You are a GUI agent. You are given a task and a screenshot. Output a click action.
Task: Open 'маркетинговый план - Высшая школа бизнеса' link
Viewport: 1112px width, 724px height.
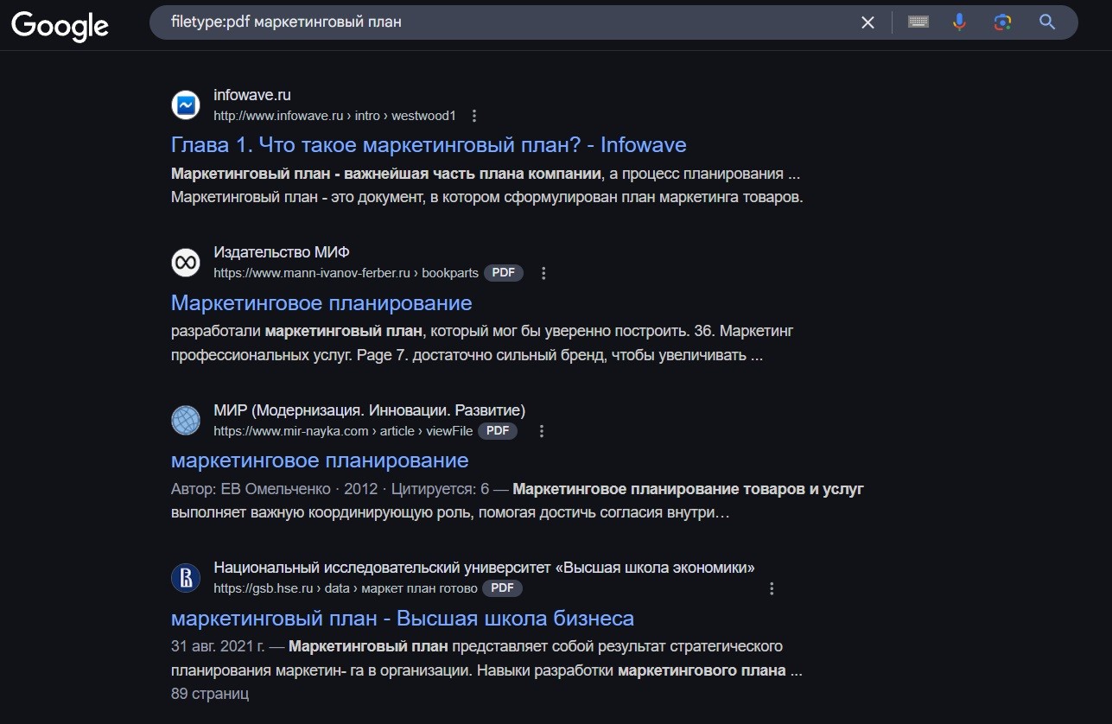click(402, 619)
